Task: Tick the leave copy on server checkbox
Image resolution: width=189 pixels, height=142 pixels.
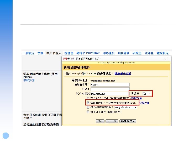Action: point(88,98)
